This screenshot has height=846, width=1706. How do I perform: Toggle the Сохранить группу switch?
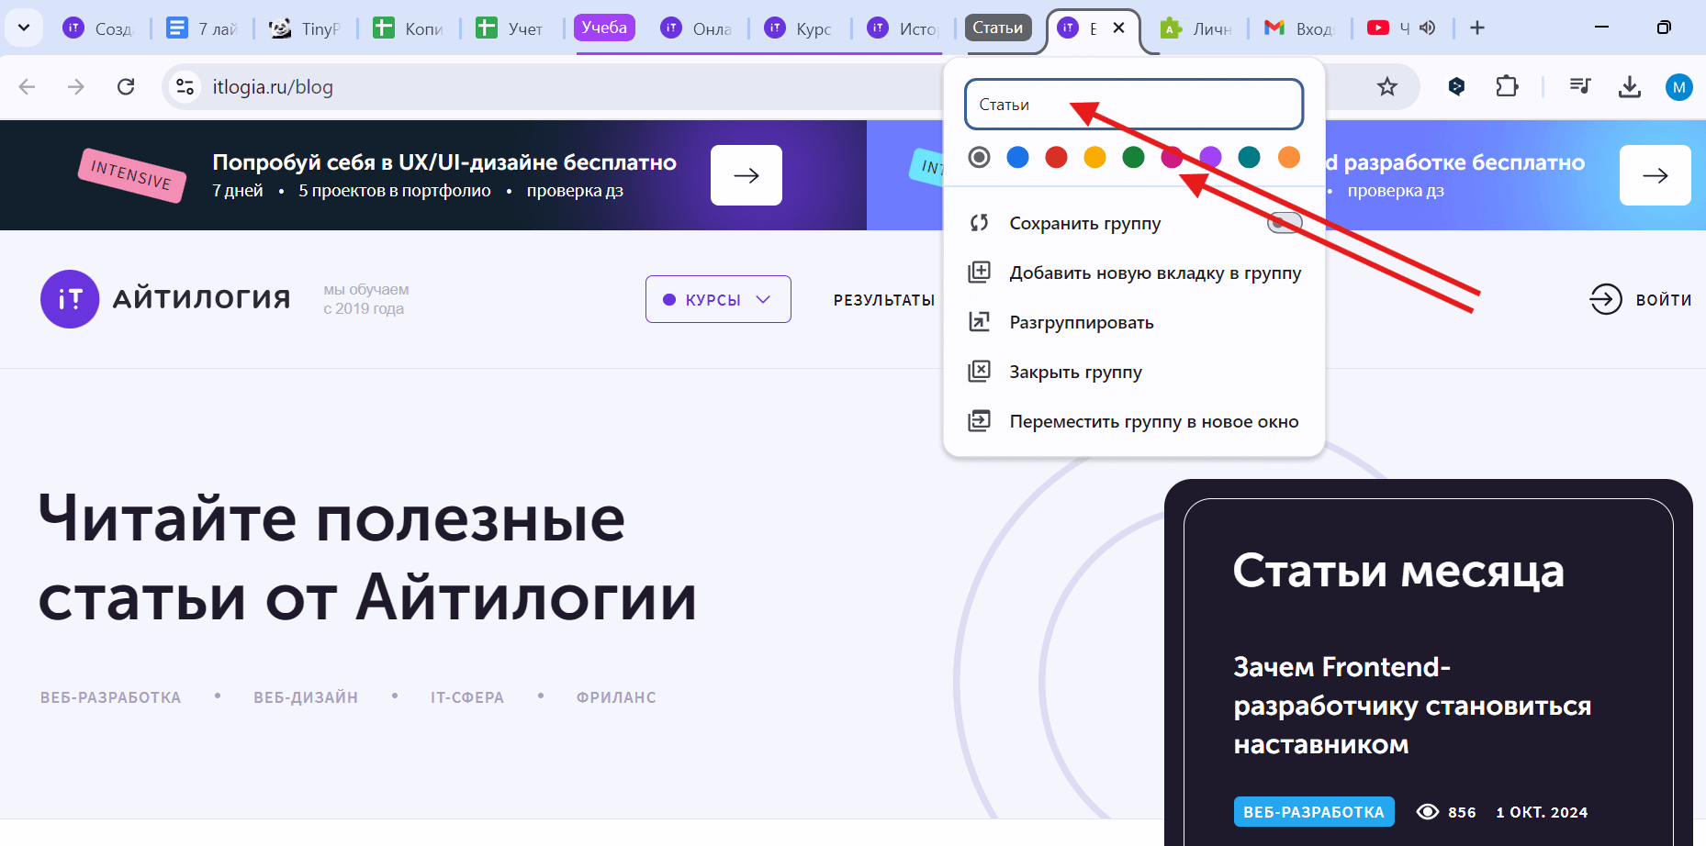(x=1284, y=223)
